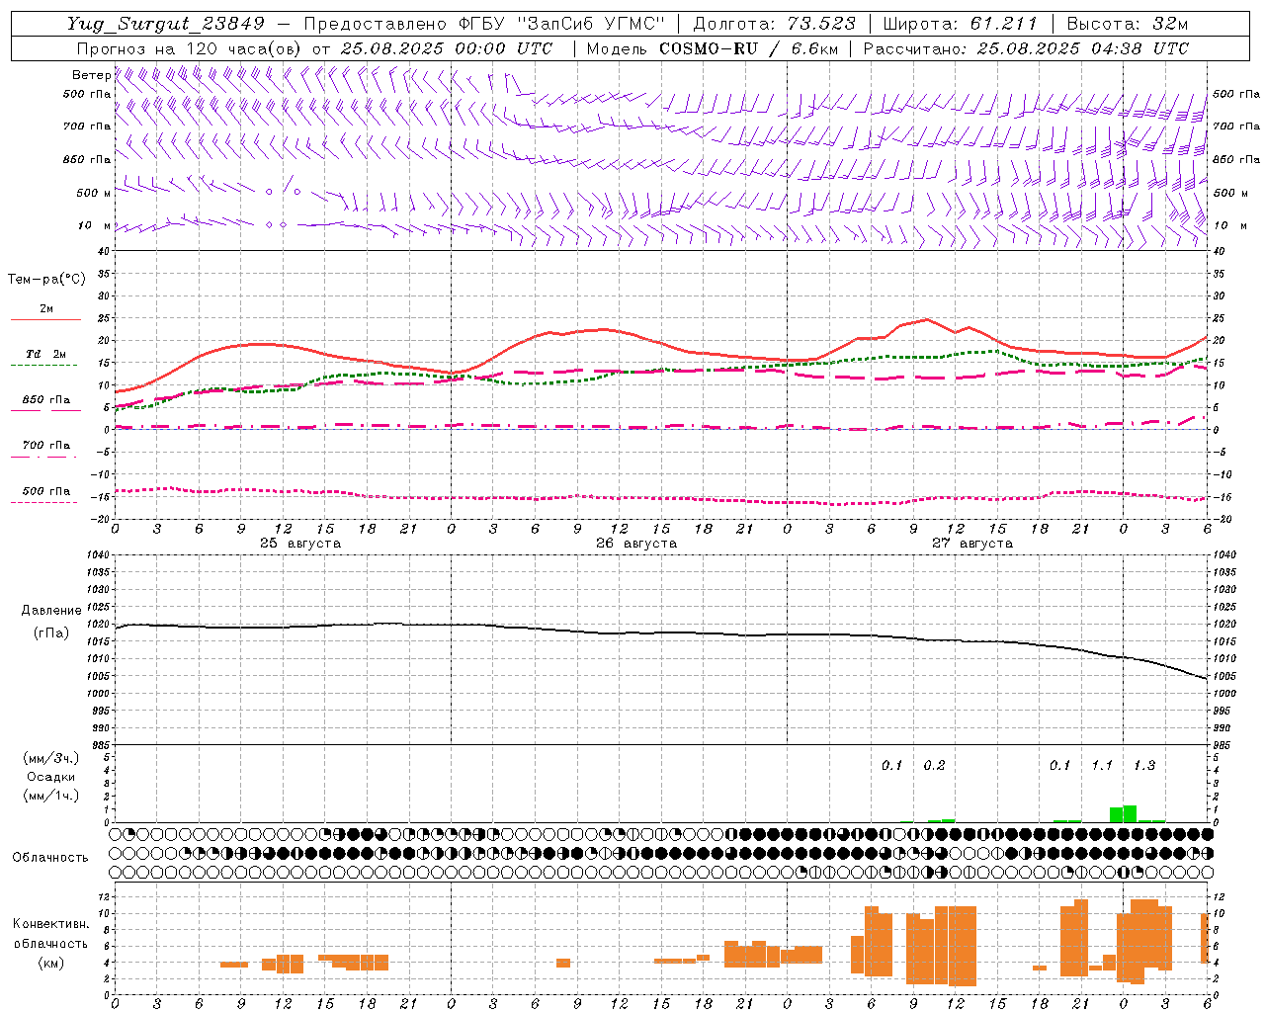
Task: Click the 27 августа date label
Action: click(x=972, y=544)
